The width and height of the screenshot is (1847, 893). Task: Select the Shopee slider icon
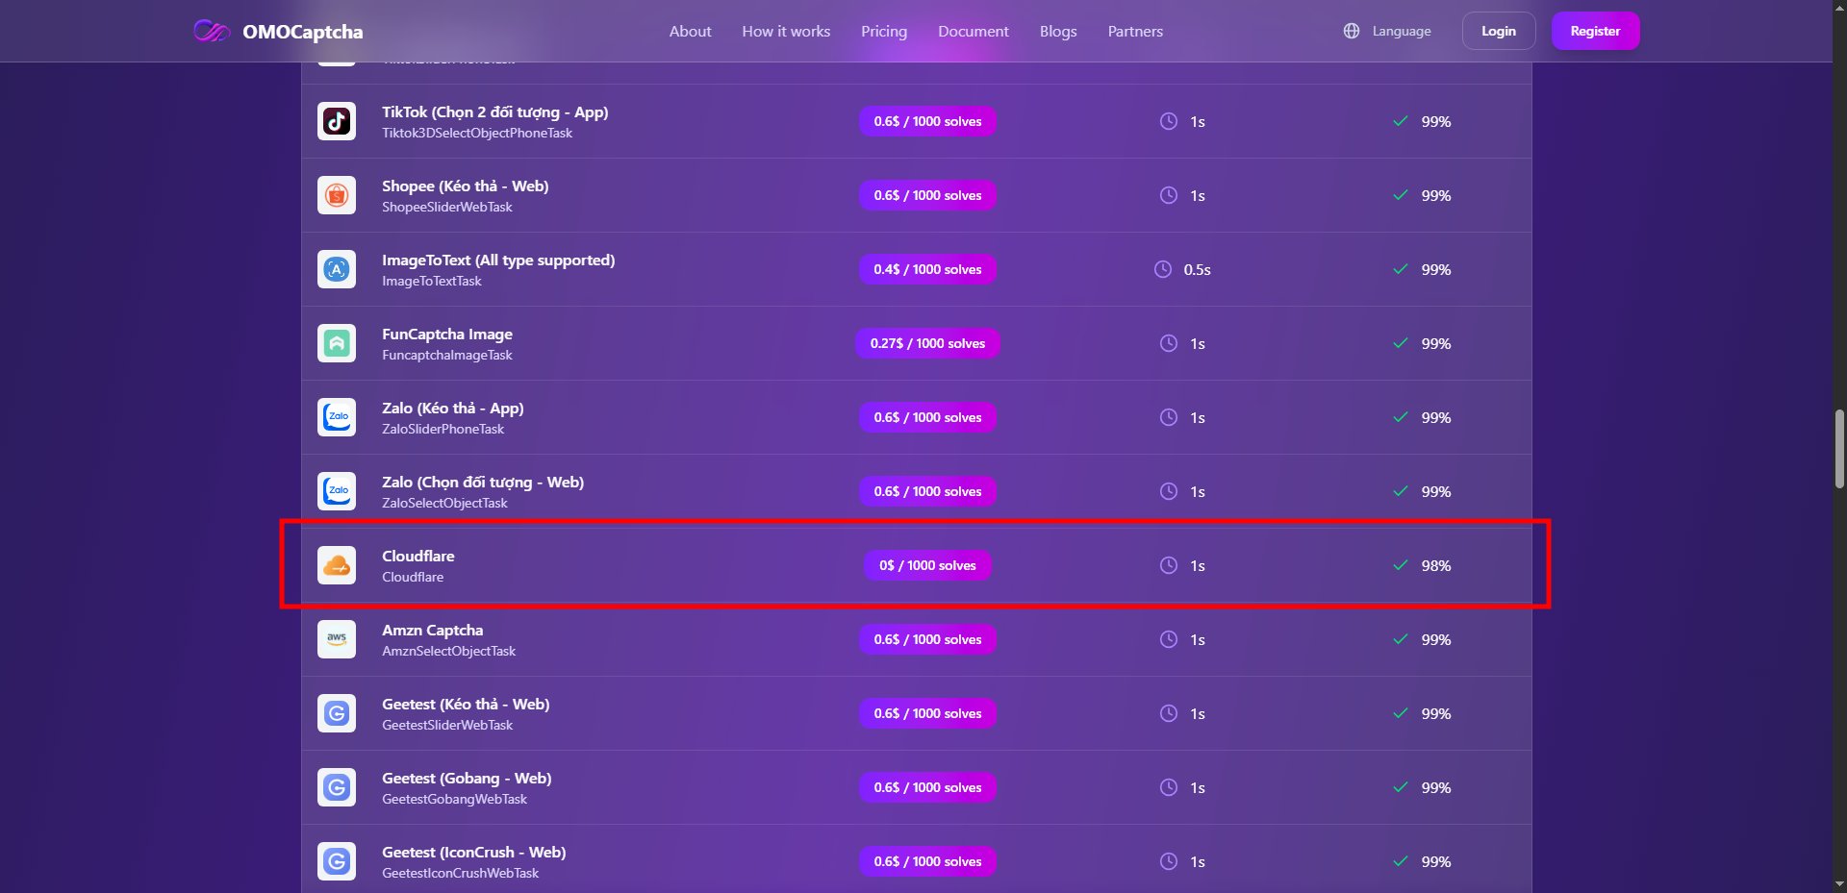click(337, 195)
